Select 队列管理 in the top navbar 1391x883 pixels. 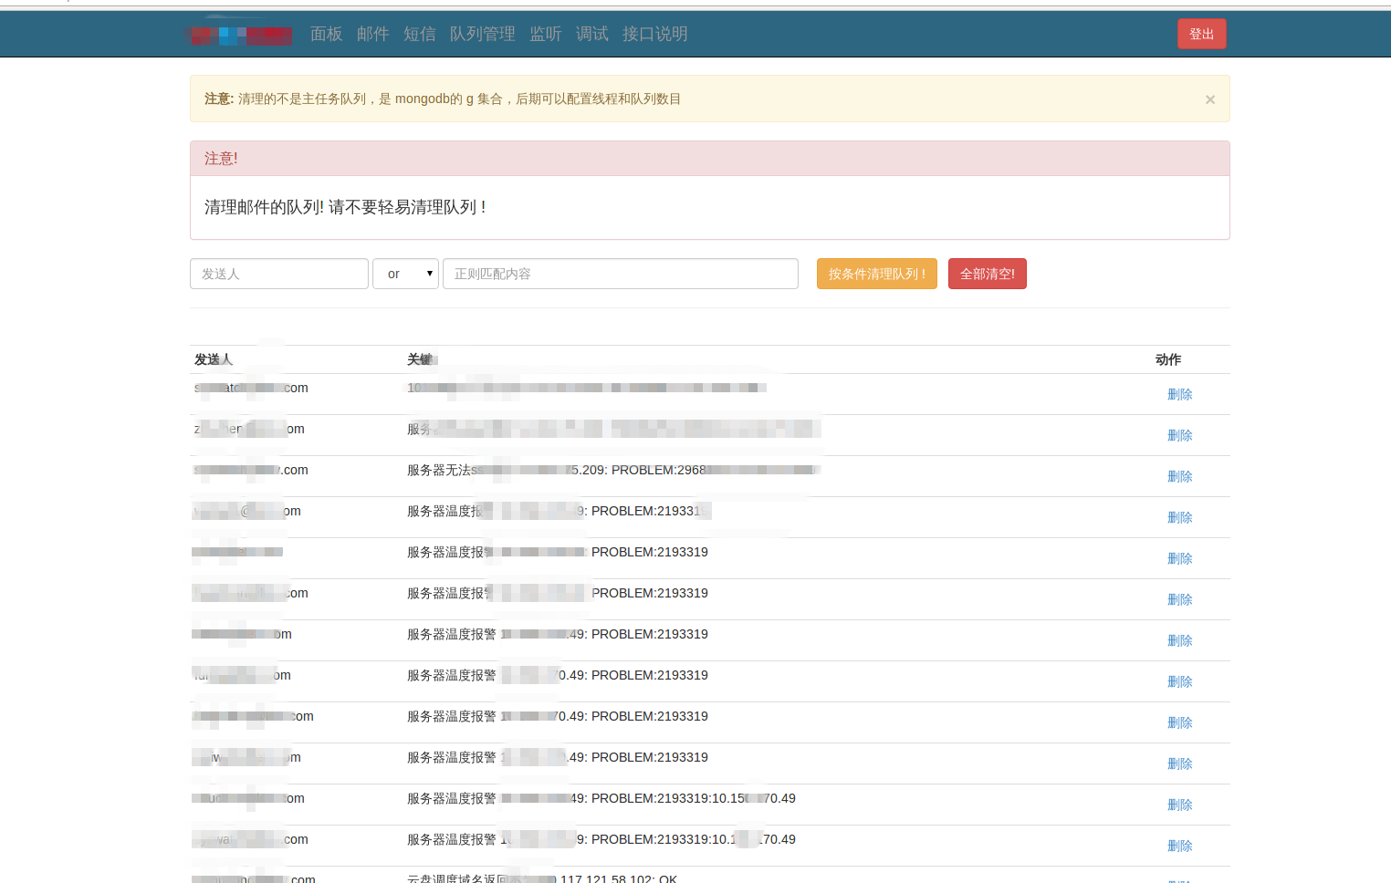(x=482, y=34)
